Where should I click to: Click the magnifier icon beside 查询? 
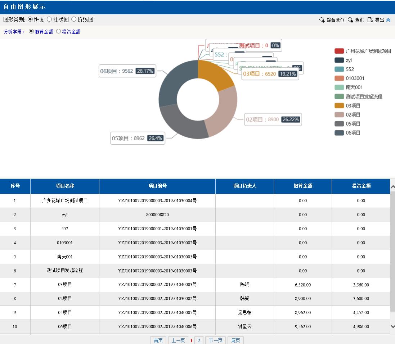click(350, 20)
